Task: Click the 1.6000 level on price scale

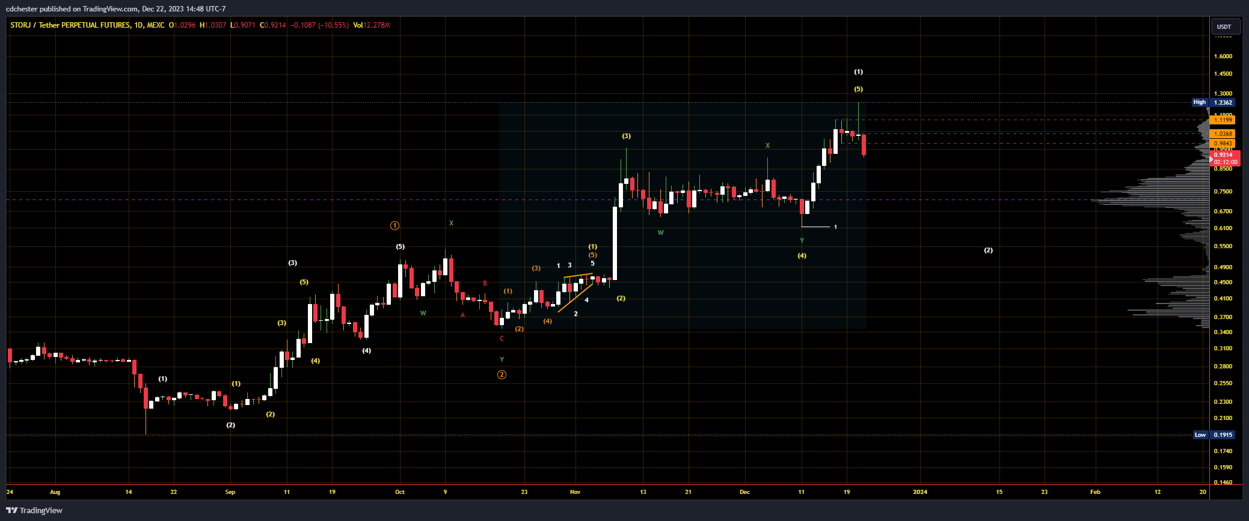Action: 1223,56
